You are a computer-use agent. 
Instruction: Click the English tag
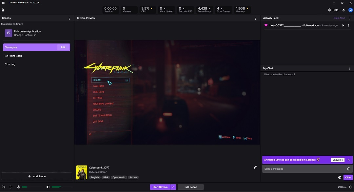coord(95,177)
